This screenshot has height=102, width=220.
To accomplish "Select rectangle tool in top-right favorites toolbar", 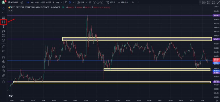I will (x=214, y=2).
